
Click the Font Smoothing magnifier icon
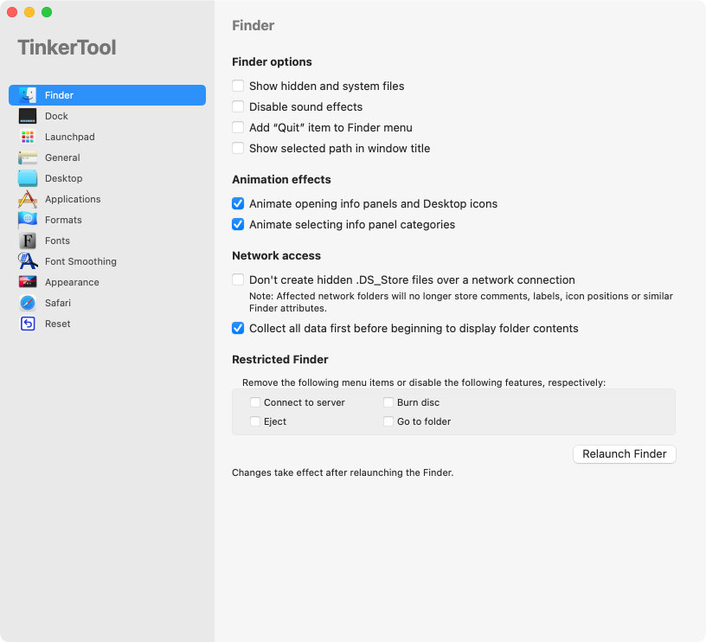pos(28,261)
